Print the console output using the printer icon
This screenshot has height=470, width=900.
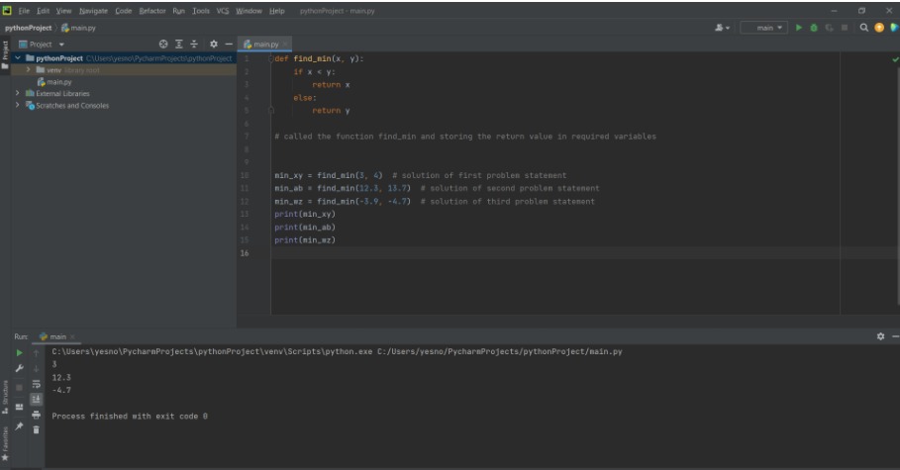click(x=37, y=415)
